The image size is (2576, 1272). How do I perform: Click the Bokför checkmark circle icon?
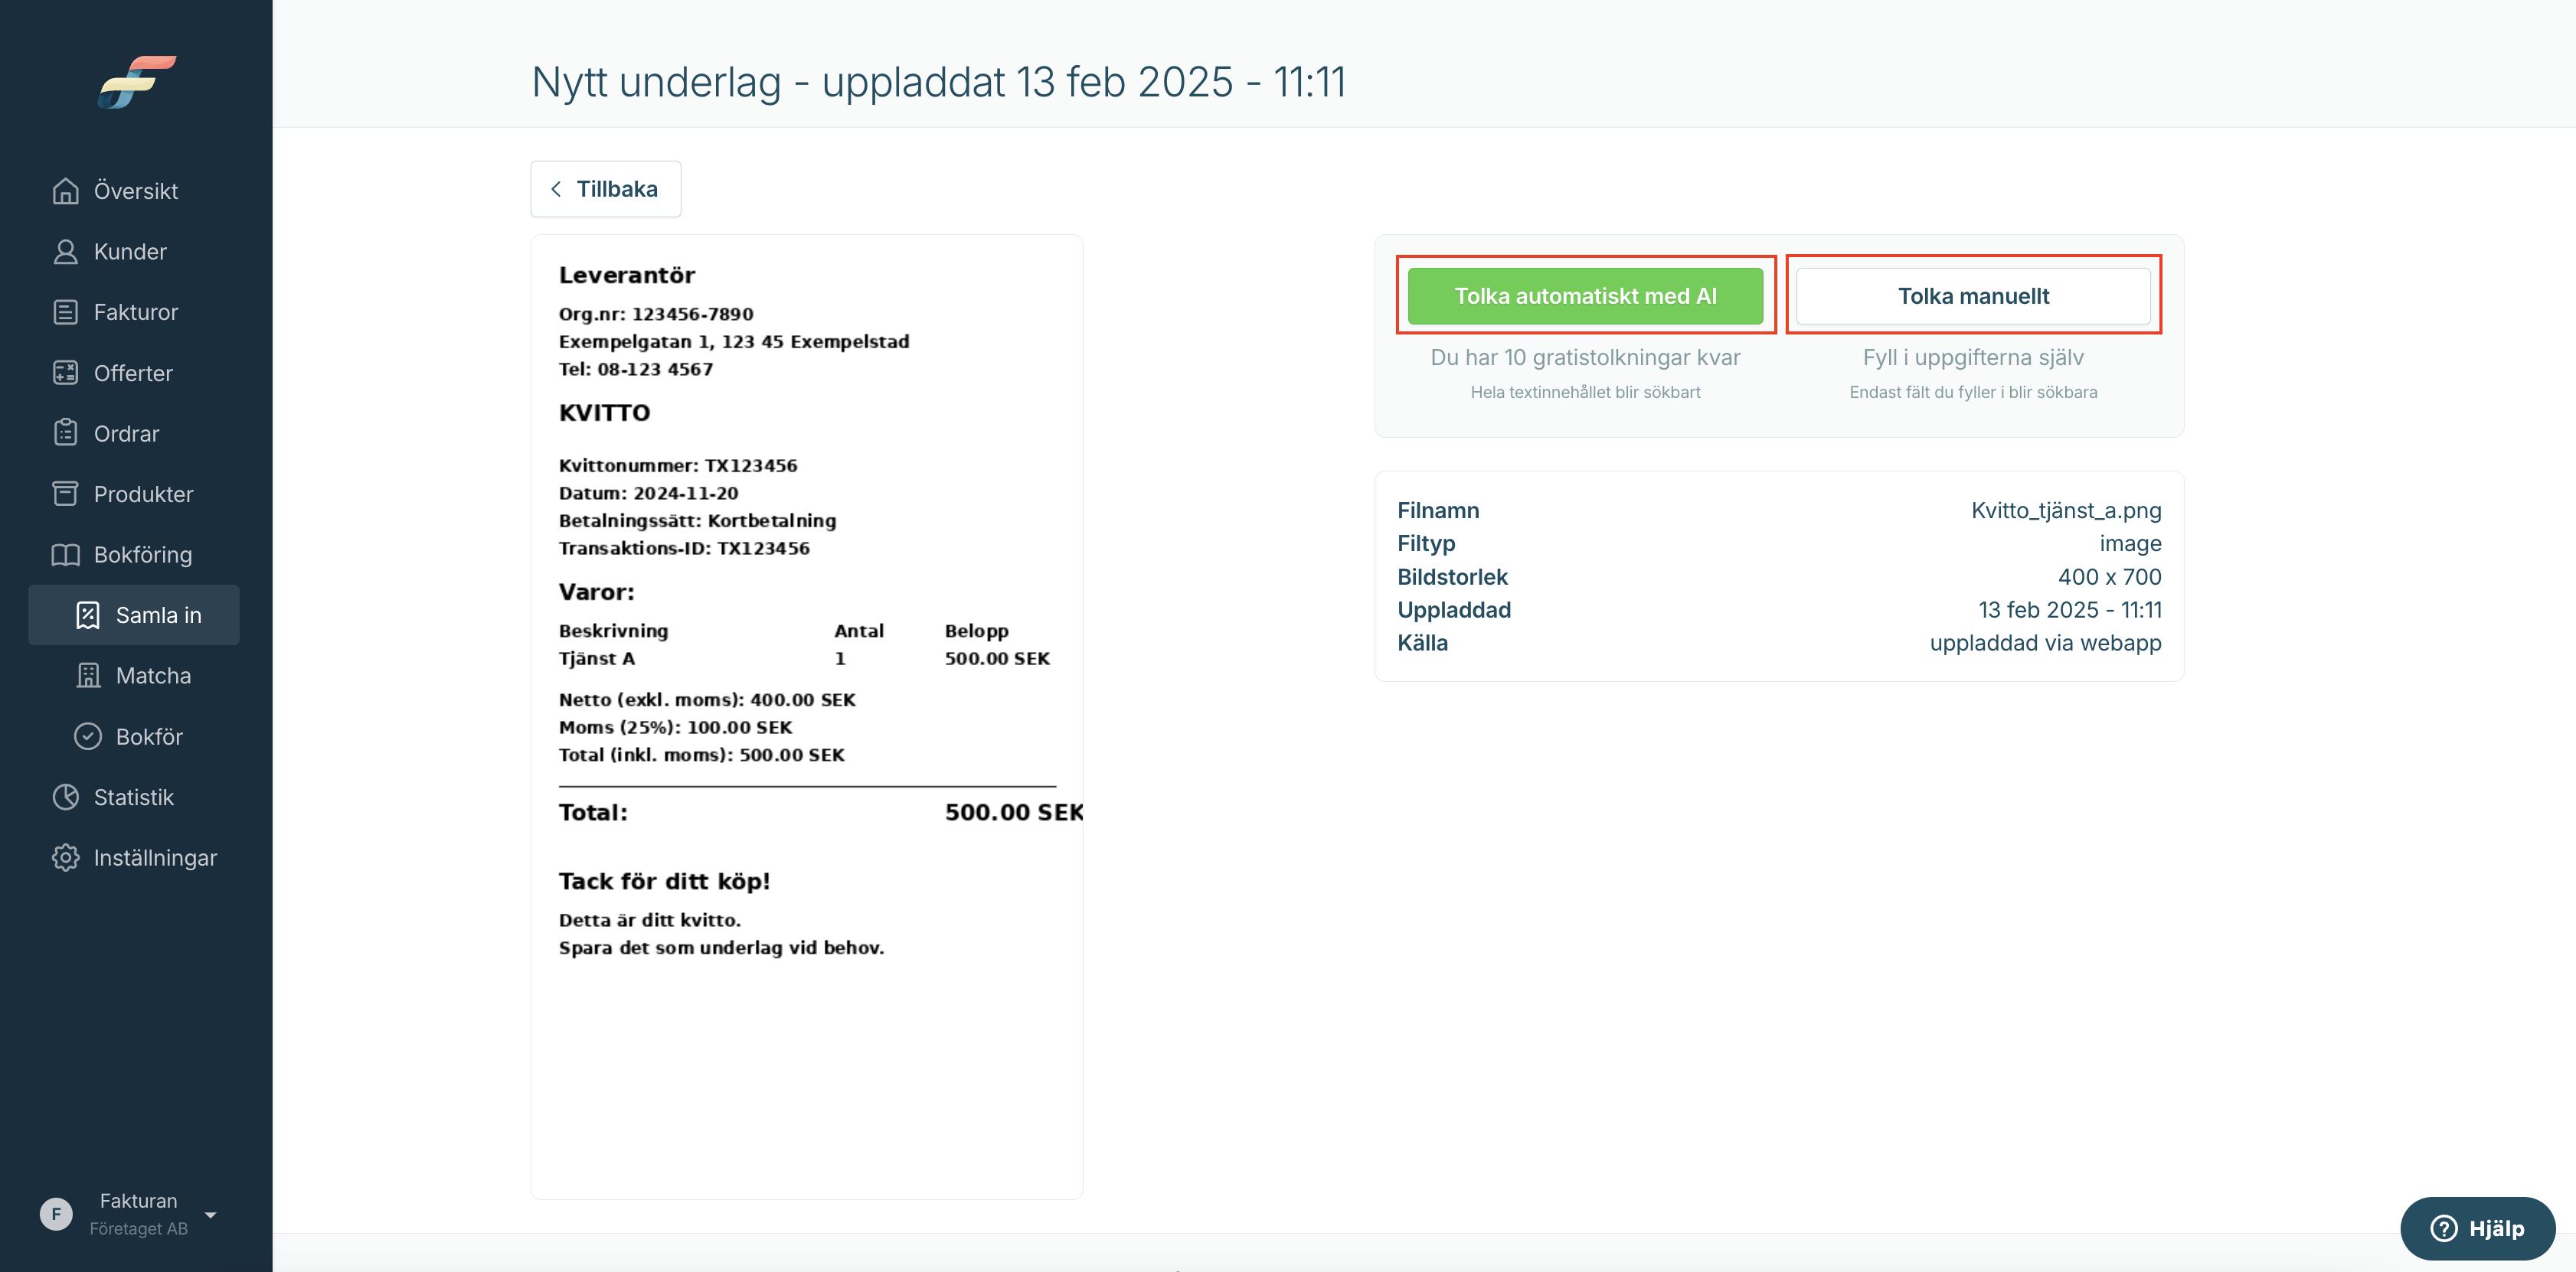click(88, 736)
